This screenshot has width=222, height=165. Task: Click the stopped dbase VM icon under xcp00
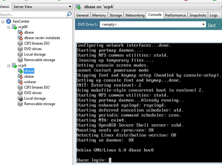coord(20,32)
